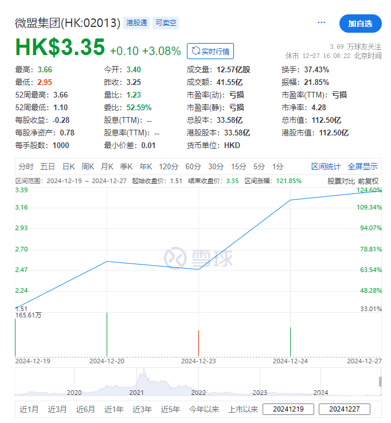Click the 可卖空 tag

click(166, 23)
